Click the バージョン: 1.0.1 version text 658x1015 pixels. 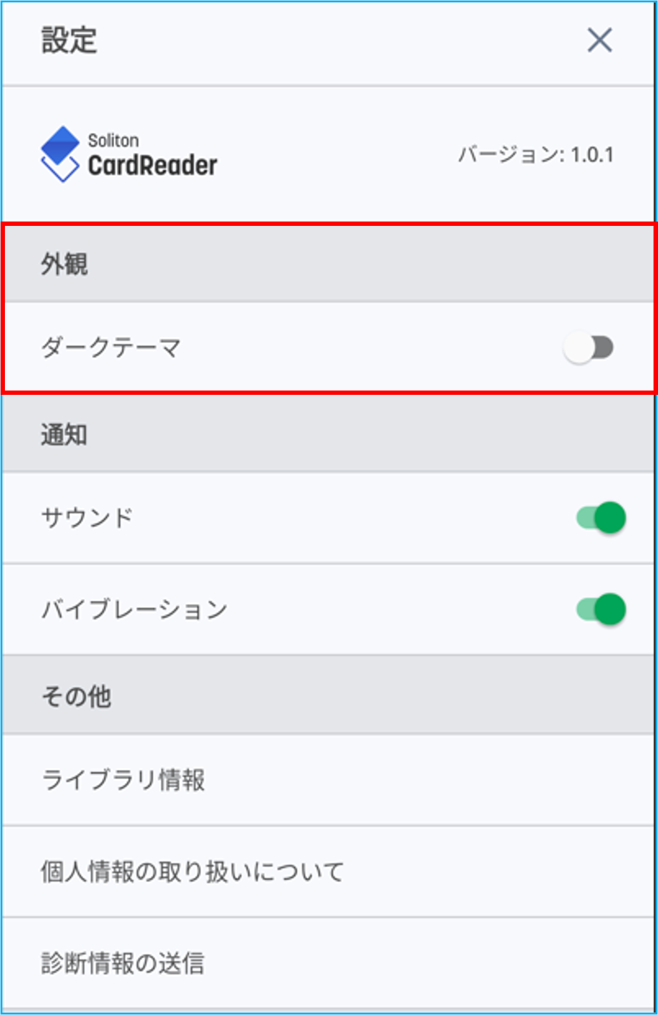click(x=536, y=154)
